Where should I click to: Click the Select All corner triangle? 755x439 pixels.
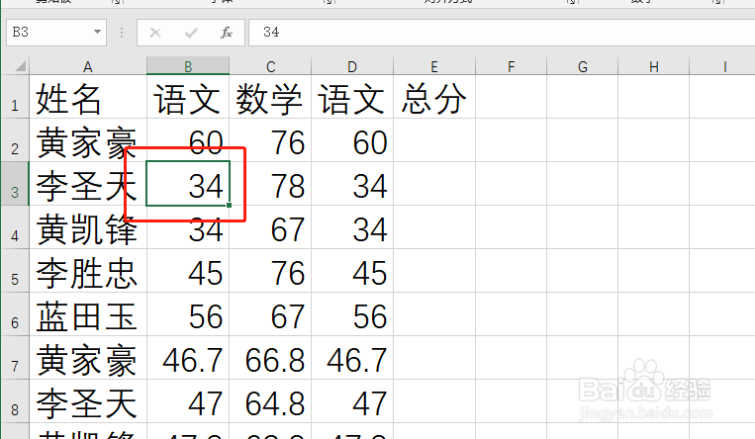click(20, 66)
